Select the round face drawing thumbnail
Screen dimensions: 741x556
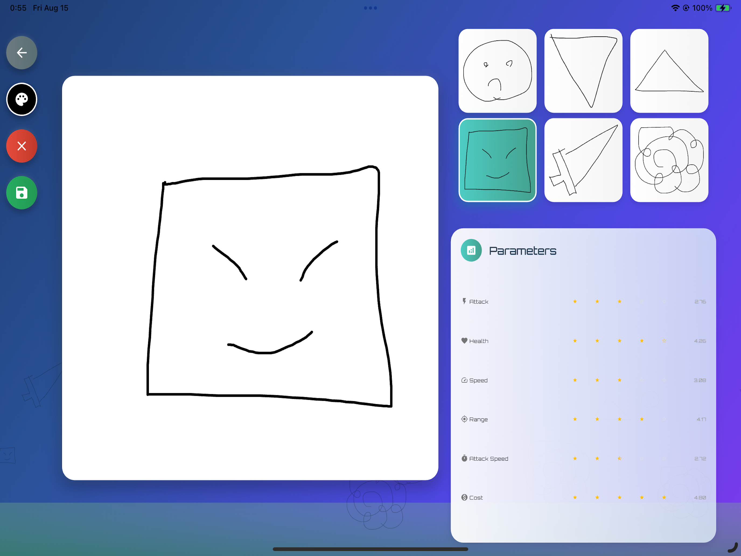(x=498, y=71)
